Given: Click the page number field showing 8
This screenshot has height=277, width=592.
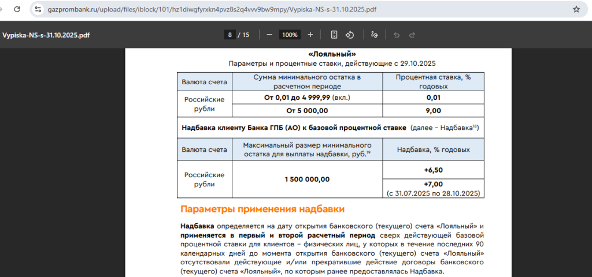Looking at the screenshot, I should pyautogui.click(x=230, y=35).
